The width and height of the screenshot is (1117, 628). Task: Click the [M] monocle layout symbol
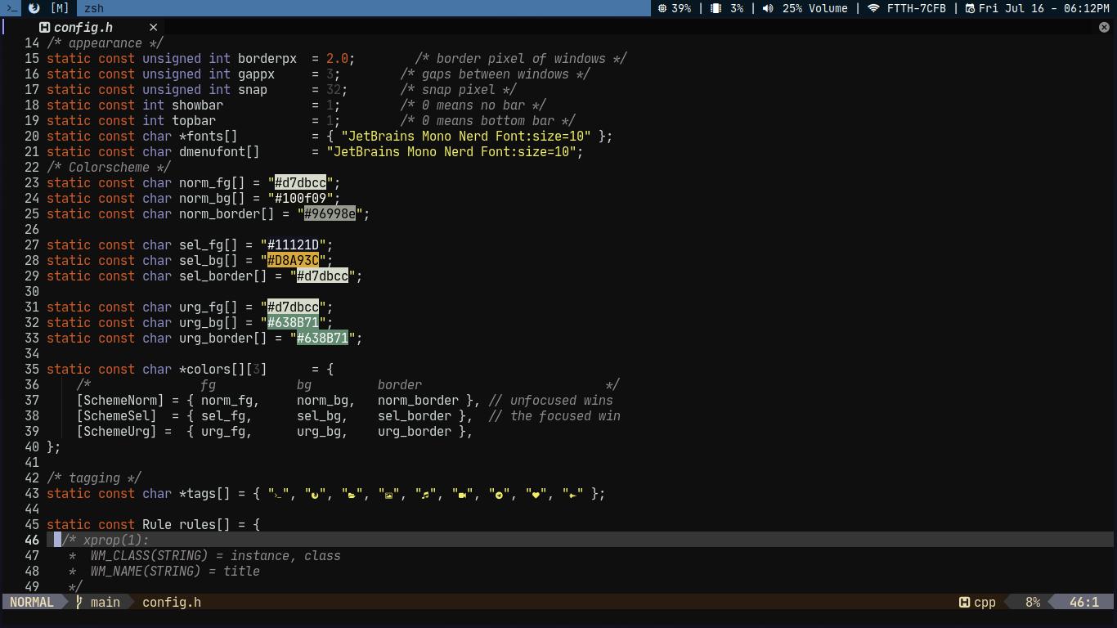pyautogui.click(x=60, y=8)
